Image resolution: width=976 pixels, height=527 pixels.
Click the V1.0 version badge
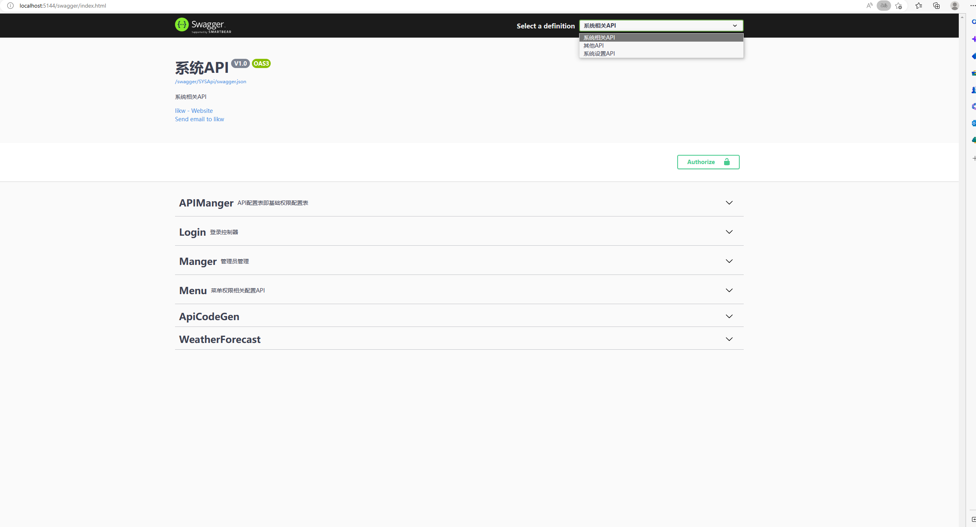coord(240,63)
